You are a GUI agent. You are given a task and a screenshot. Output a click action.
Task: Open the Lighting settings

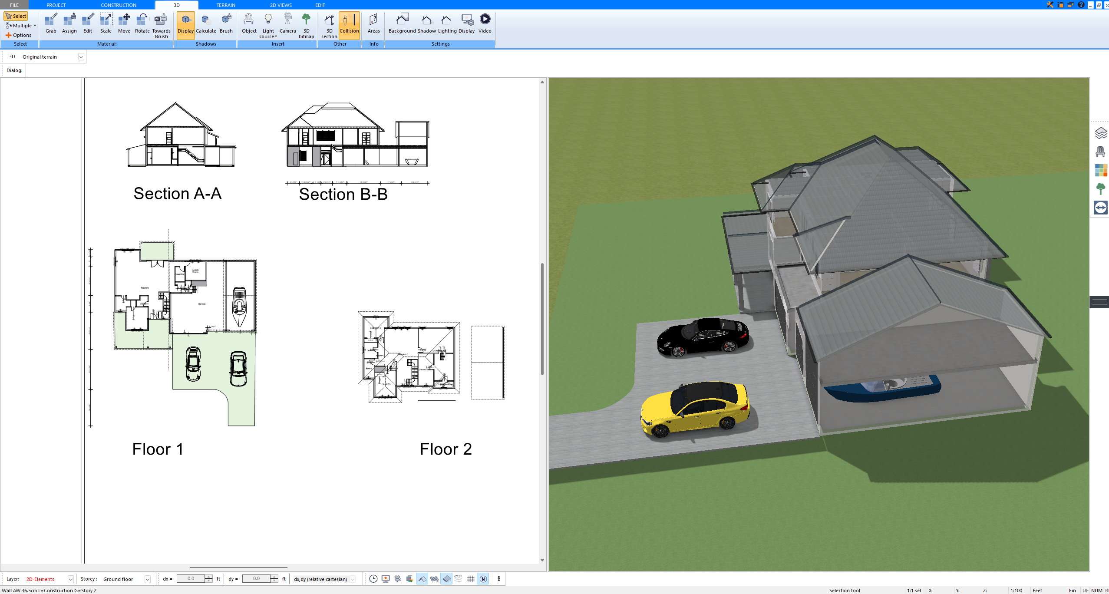click(446, 24)
